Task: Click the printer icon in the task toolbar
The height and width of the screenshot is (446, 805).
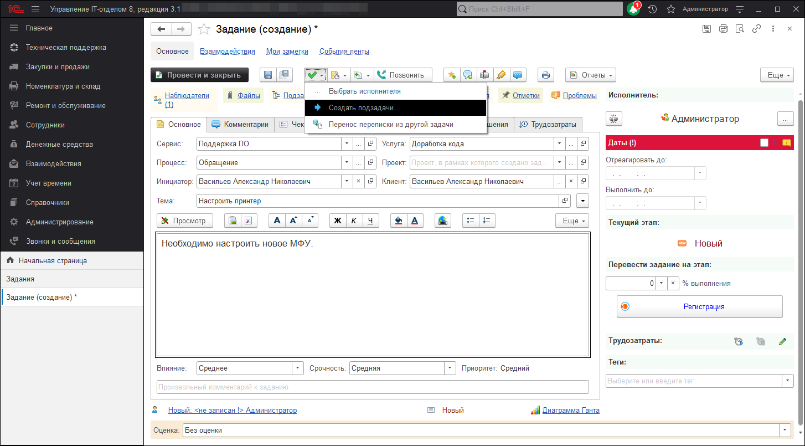Action: [x=546, y=75]
